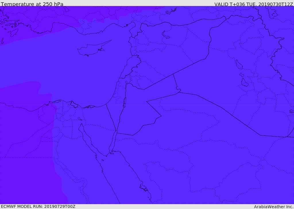Click the 'VALID T+036 TUE. 20190730T12Z' label
Viewport: 294px width, 209px height.
[254, 4]
